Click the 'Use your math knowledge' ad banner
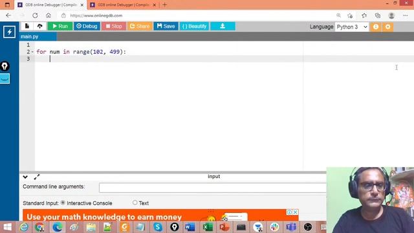Viewport: 414px width, 233px height. click(x=160, y=215)
